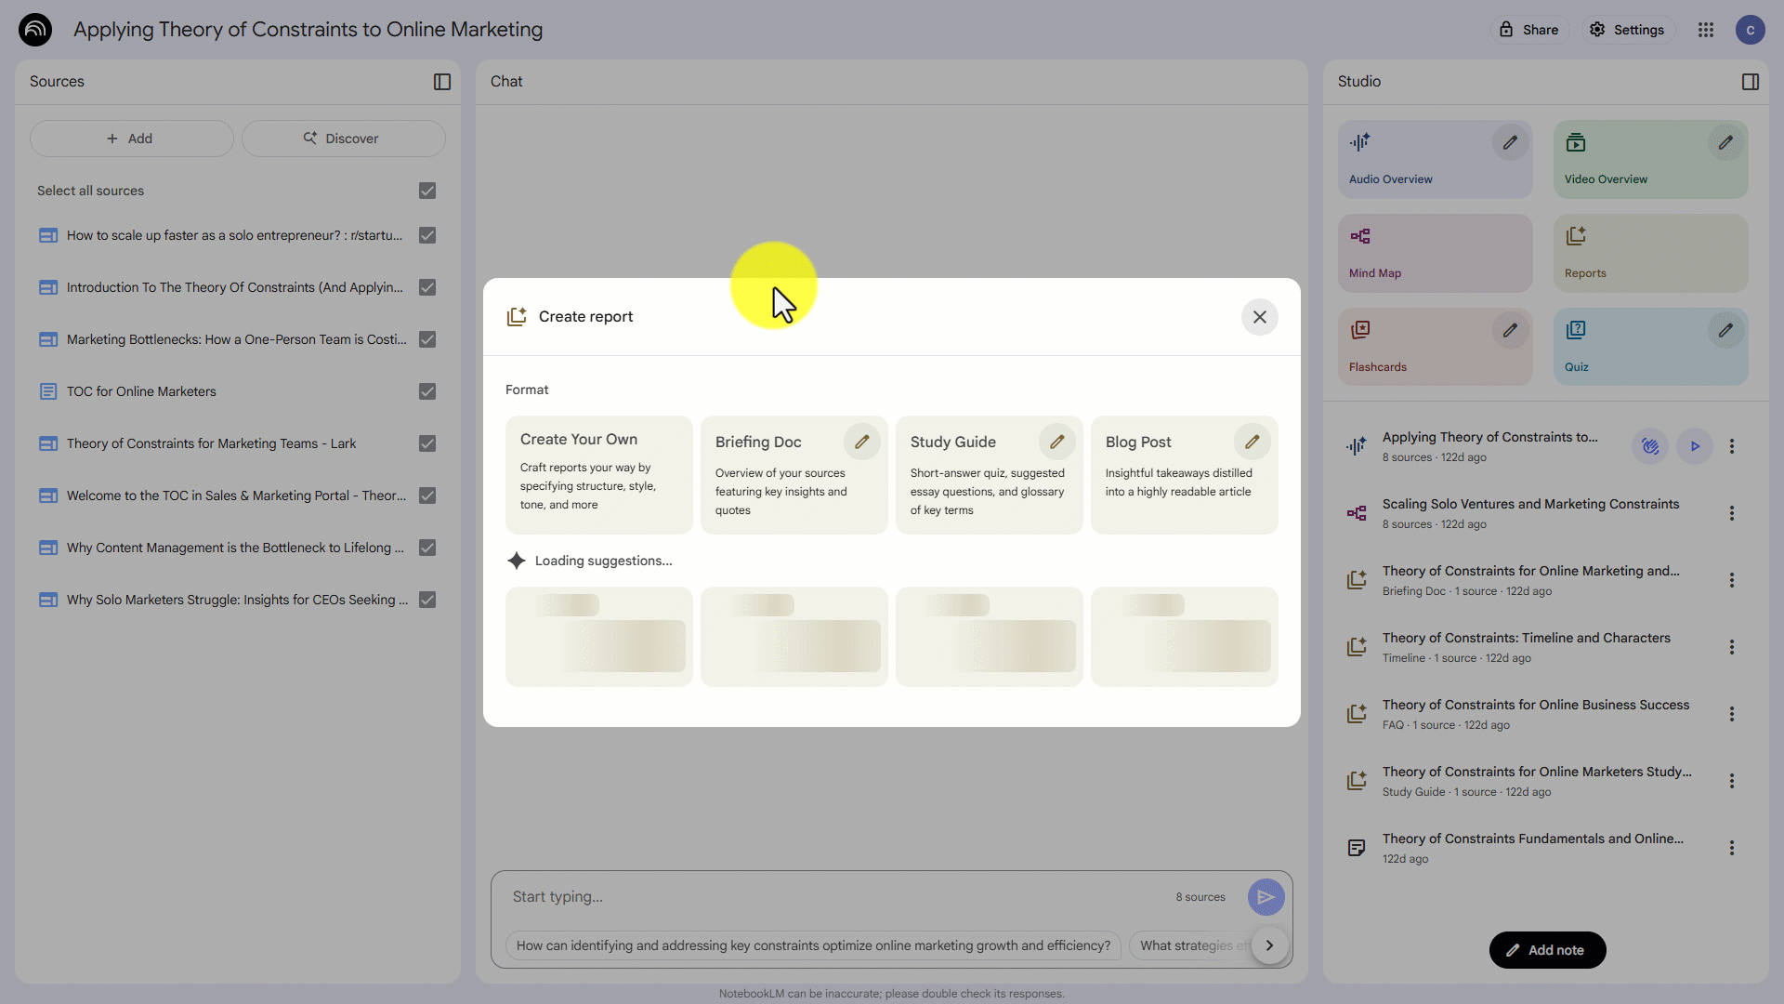This screenshot has width=1784, height=1004.
Task: Open more options menu for Timeline and Characters report
Action: tap(1731, 647)
